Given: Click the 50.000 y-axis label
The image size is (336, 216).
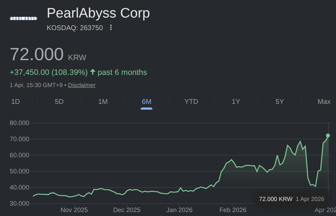Looking at the screenshot, I should click(x=19, y=171).
